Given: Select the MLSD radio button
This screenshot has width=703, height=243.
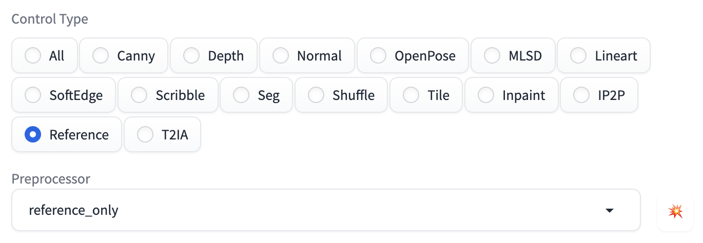Looking at the screenshot, I should click(x=492, y=55).
